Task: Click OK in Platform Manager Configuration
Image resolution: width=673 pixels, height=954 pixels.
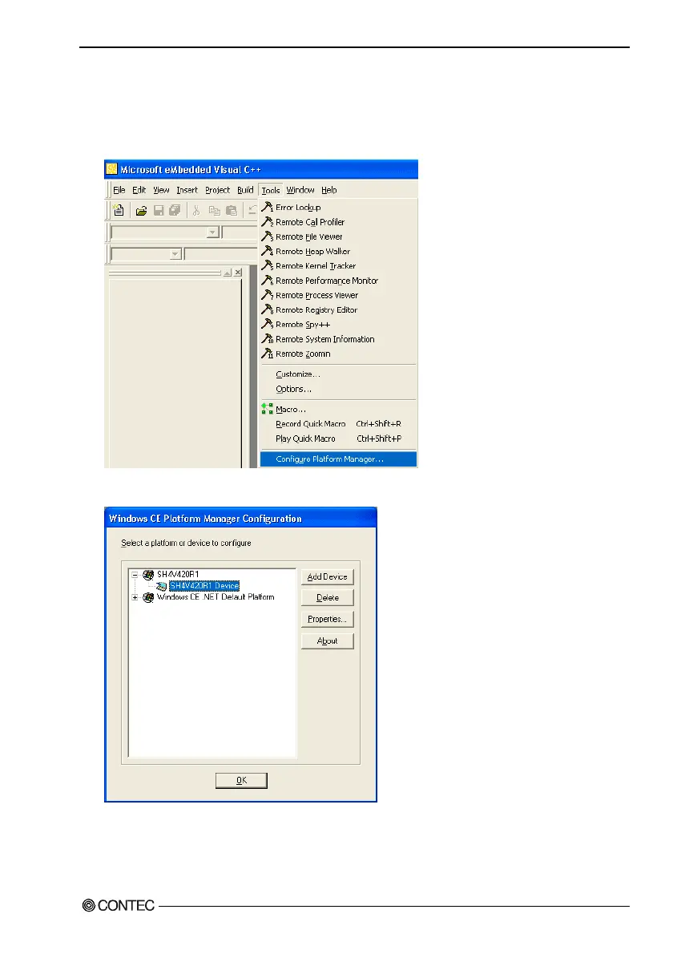Action: coord(241,780)
